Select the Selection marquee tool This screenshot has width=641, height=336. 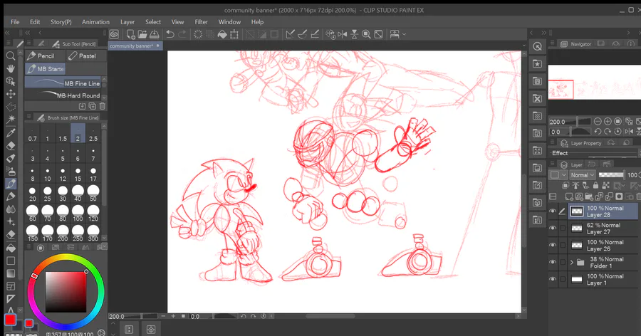[x=11, y=107]
